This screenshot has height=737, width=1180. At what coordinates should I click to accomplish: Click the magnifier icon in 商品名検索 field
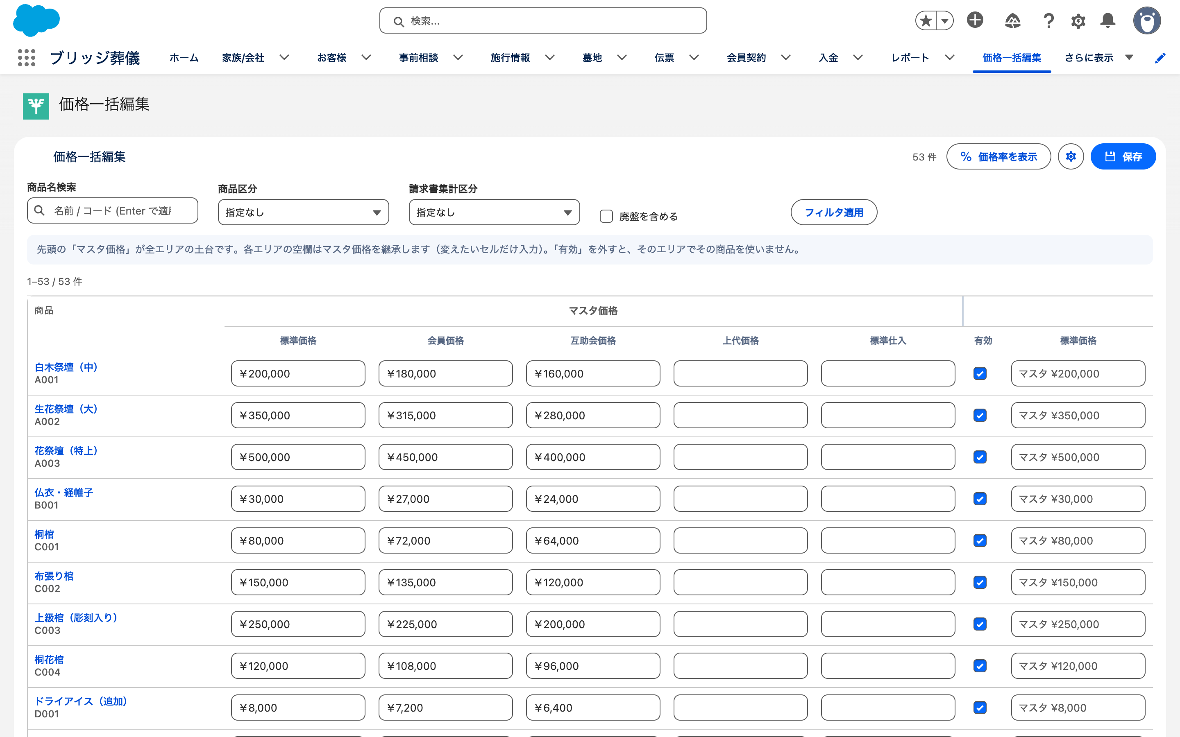pyautogui.click(x=39, y=210)
